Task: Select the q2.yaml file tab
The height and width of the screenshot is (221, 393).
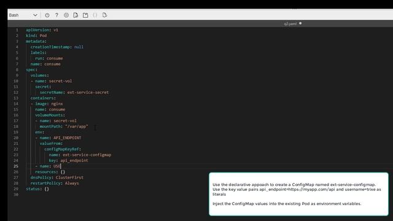Action: pyautogui.click(x=290, y=23)
